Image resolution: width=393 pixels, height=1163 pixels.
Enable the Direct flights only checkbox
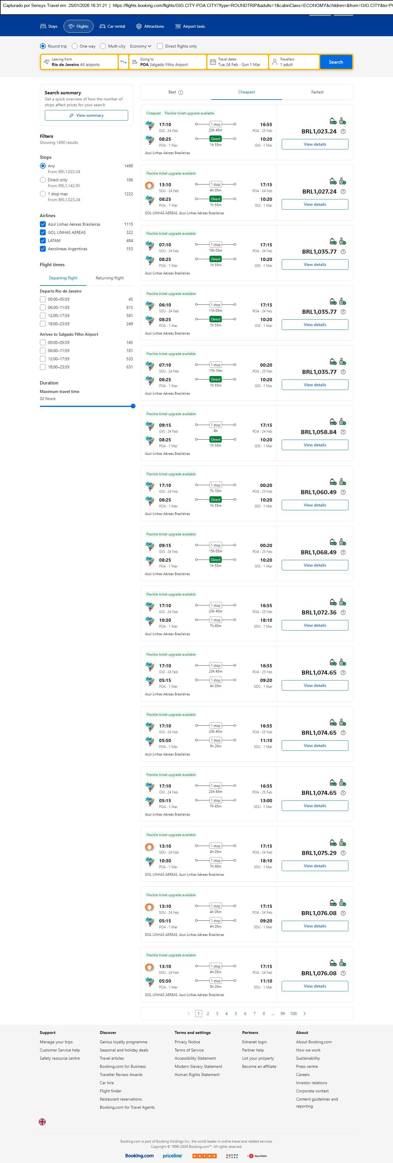point(160,46)
